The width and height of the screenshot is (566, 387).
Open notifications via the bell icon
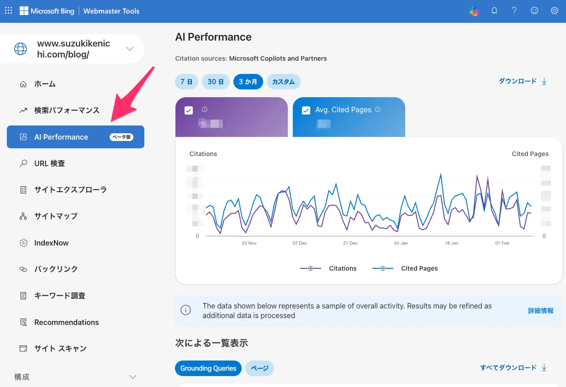(494, 10)
